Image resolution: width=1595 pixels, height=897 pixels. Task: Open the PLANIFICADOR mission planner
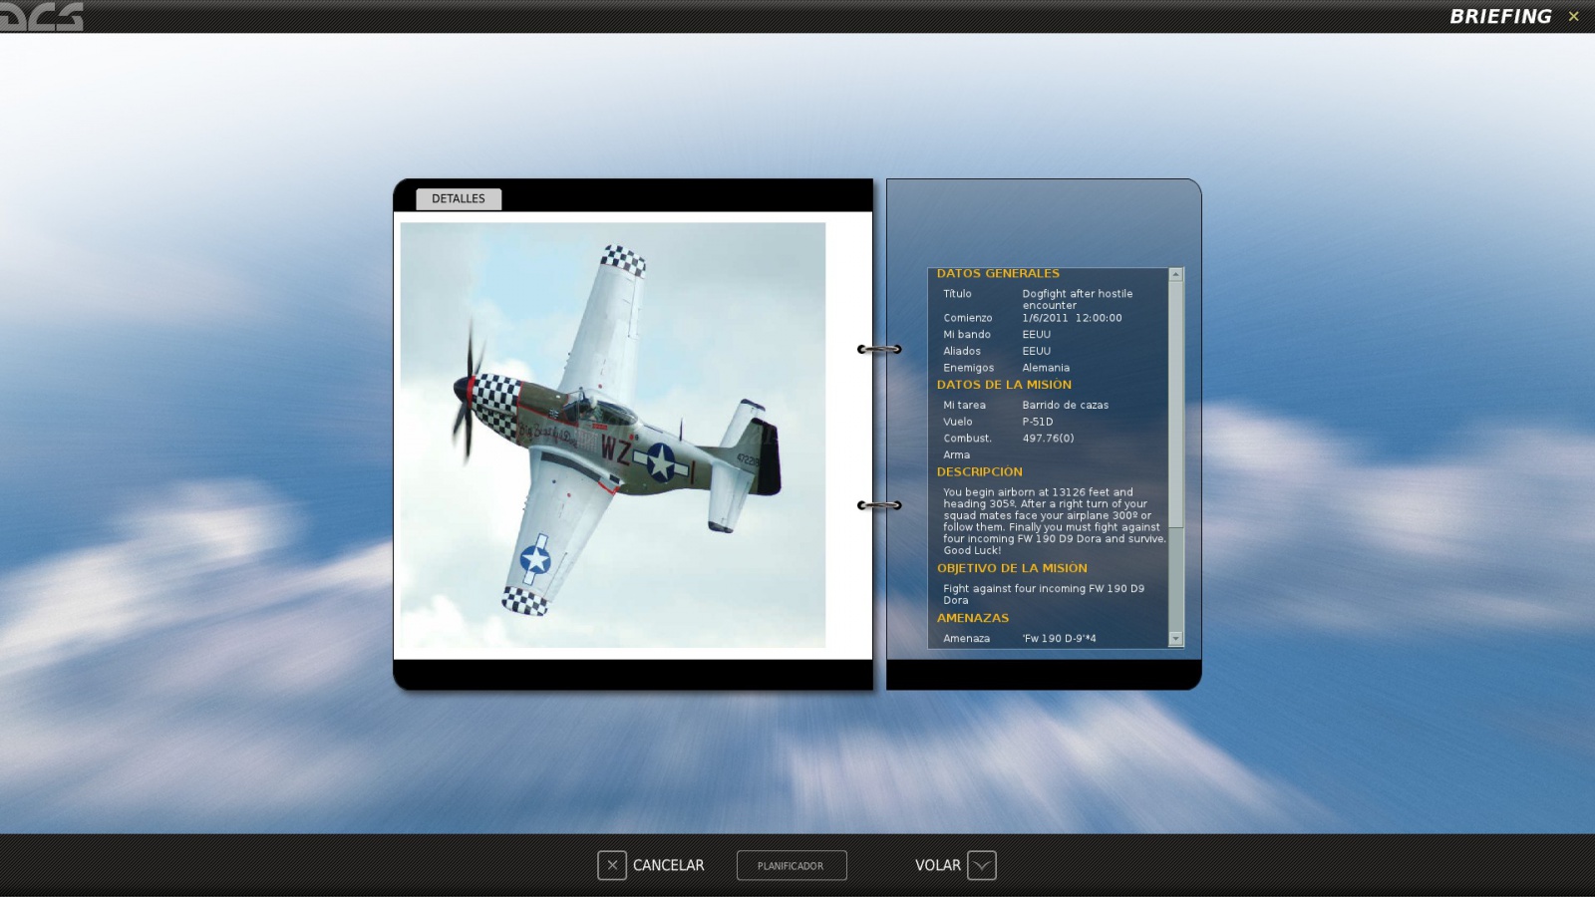pyautogui.click(x=791, y=865)
